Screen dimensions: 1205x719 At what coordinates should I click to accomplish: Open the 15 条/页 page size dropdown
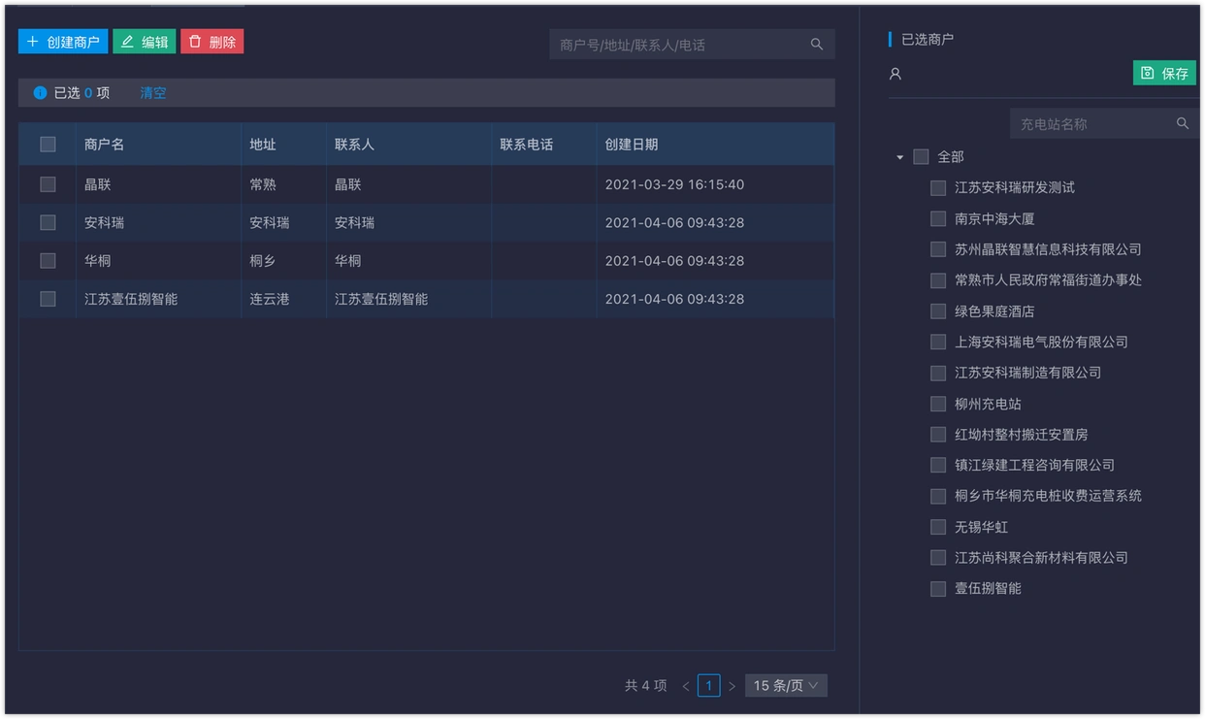(x=786, y=685)
